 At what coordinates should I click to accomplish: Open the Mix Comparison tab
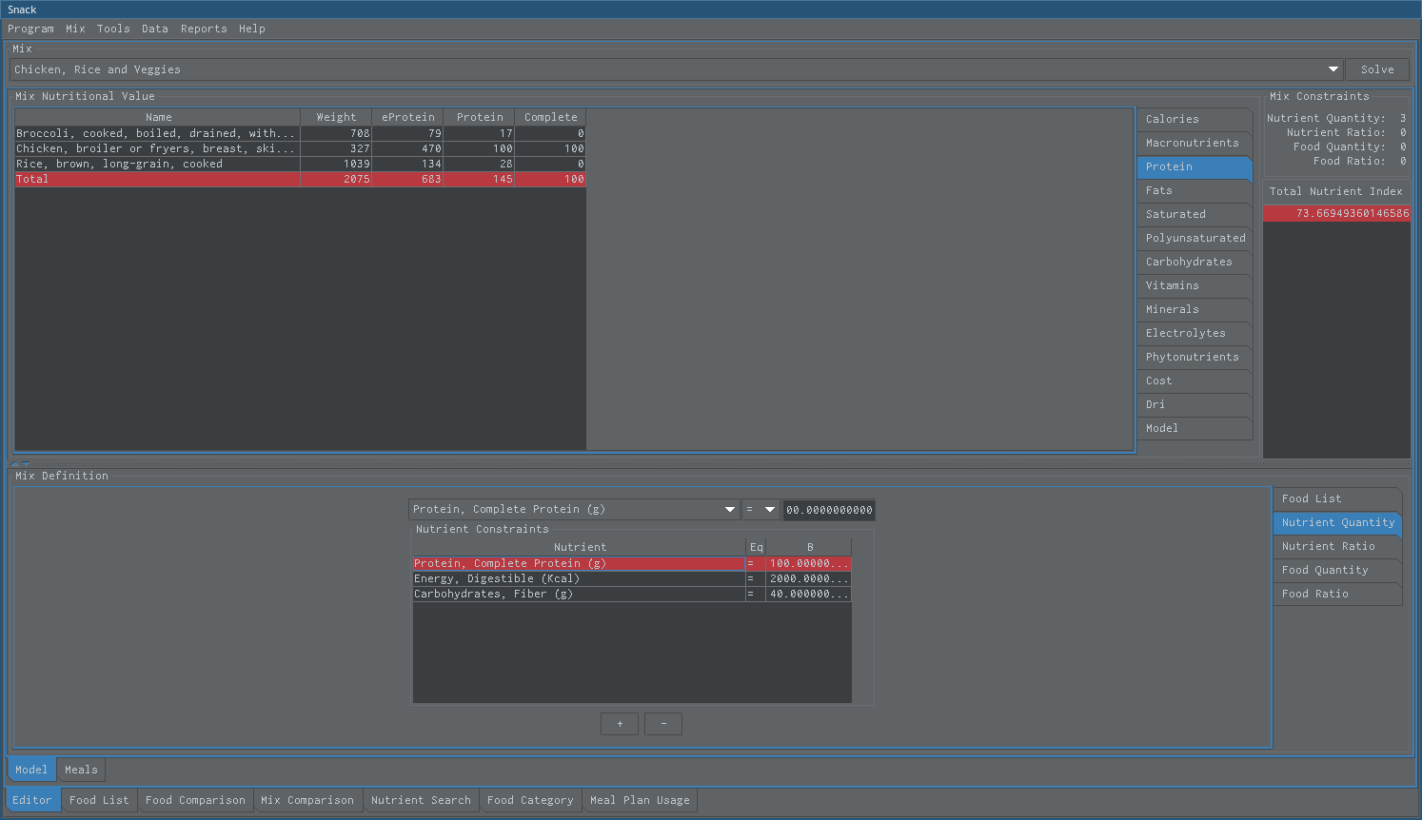[307, 800]
